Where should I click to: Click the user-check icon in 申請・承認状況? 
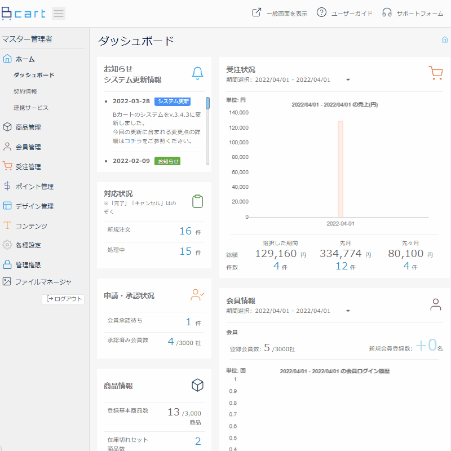197,295
